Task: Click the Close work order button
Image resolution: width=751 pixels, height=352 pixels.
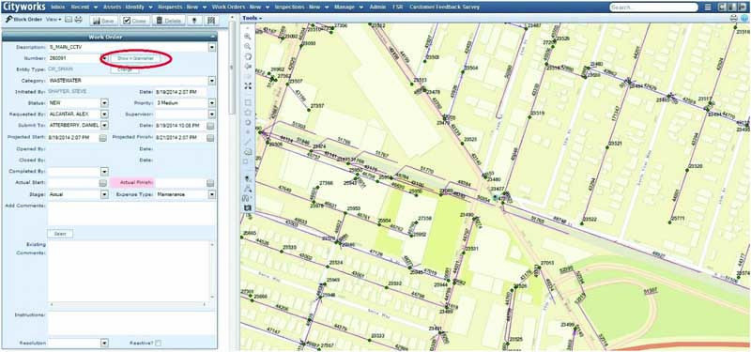Action: coord(134,21)
